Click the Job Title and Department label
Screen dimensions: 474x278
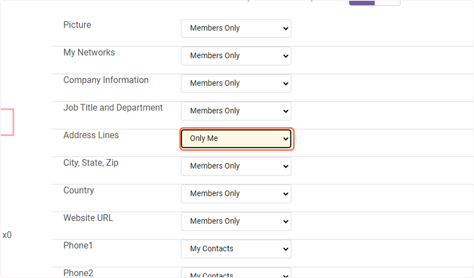pos(113,107)
